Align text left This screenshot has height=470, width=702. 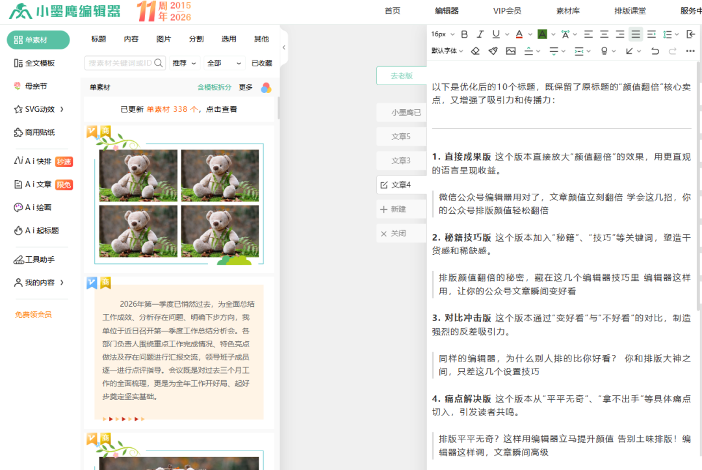[588, 34]
